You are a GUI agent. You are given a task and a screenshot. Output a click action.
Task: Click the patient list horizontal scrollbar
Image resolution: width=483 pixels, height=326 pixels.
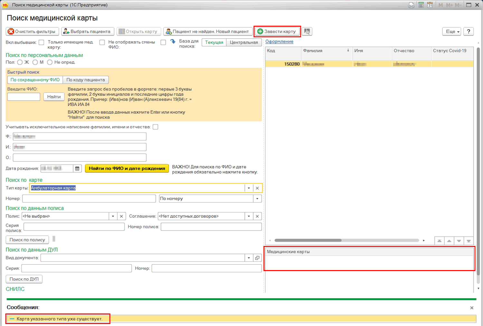[308, 240]
